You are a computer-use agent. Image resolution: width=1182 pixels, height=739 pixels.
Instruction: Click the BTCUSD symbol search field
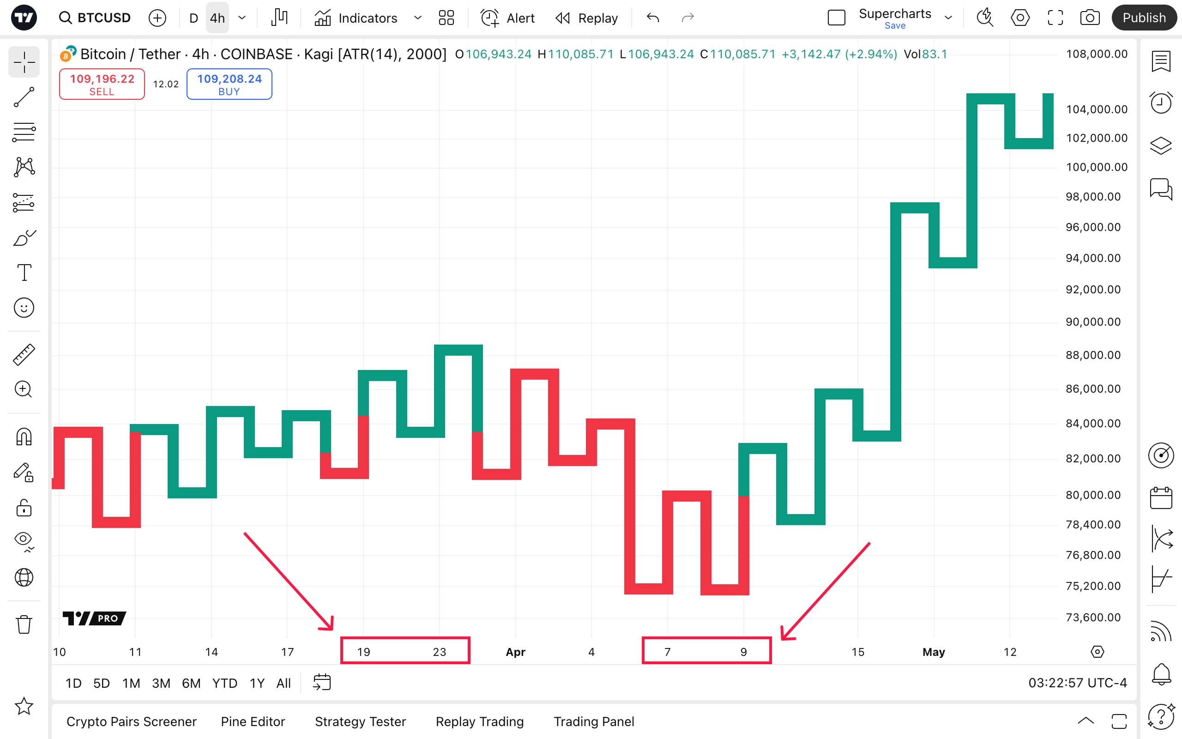point(95,18)
